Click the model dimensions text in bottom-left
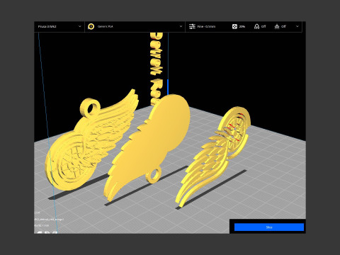The image size is (340, 255). (x=41, y=225)
